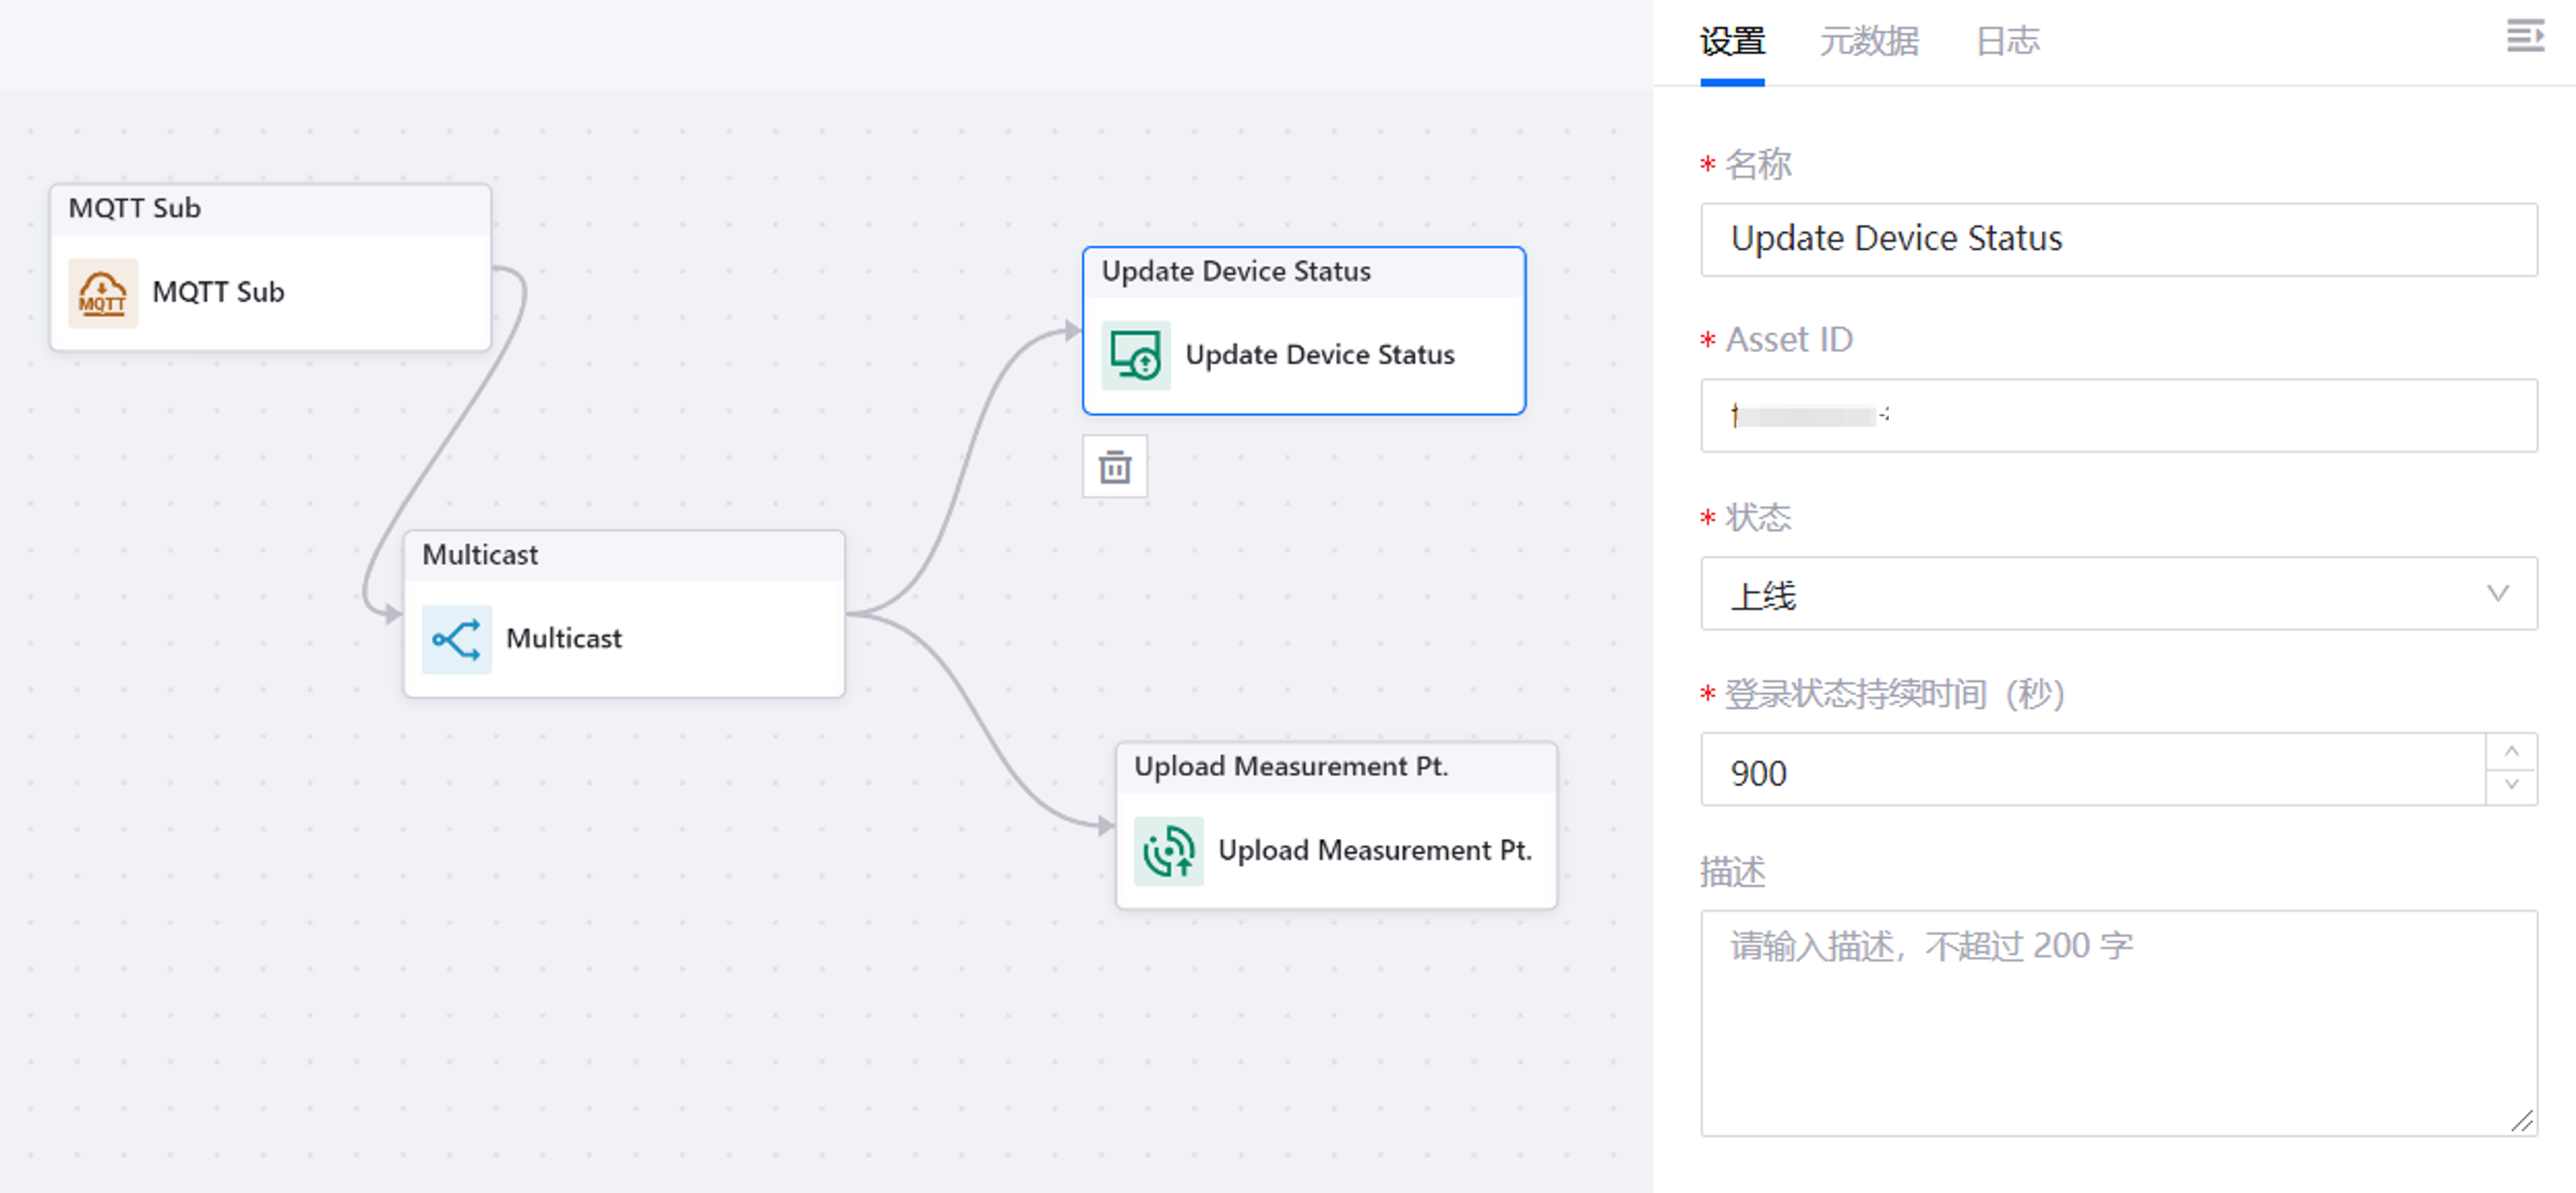Open the 状态 dropdown showing 上线

[2100, 594]
